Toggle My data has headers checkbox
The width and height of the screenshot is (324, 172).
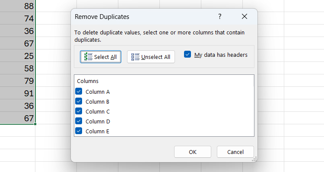click(x=187, y=55)
